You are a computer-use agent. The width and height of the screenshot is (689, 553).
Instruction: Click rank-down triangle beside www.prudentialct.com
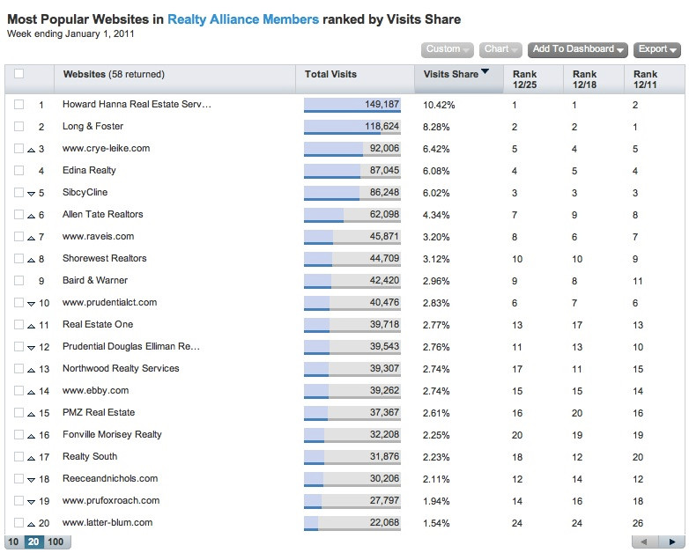tap(31, 304)
